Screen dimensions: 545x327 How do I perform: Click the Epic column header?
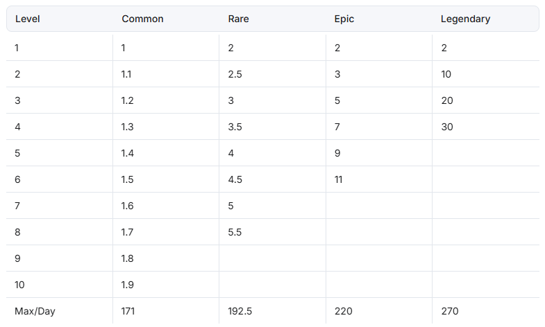point(344,19)
